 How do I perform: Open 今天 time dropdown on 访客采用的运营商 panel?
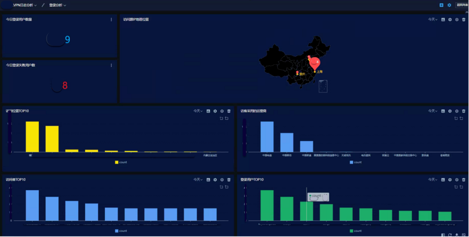(x=433, y=111)
